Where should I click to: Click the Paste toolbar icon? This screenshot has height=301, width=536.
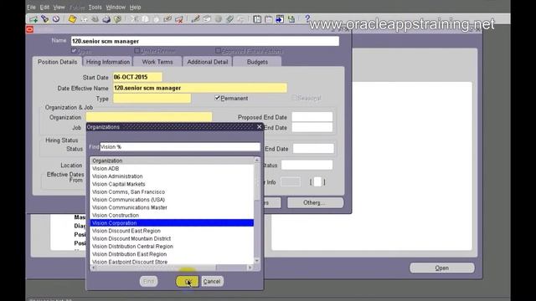tap(157, 19)
